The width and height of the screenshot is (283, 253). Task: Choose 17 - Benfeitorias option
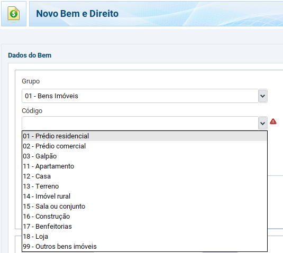tap(144, 227)
